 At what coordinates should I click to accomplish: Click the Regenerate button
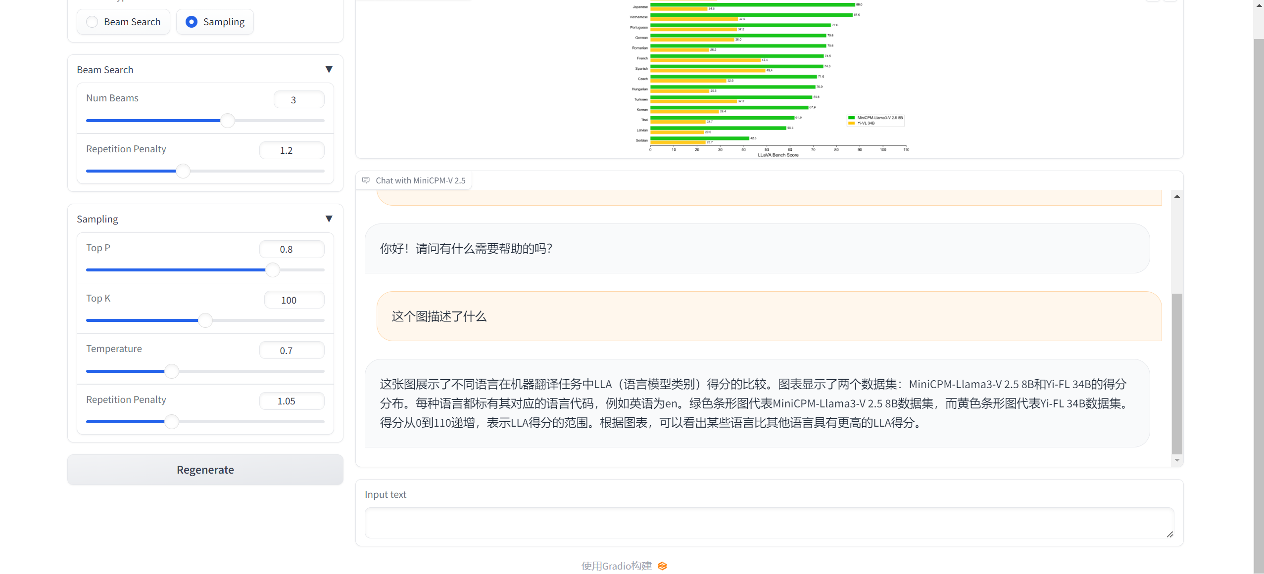(205, 470)
